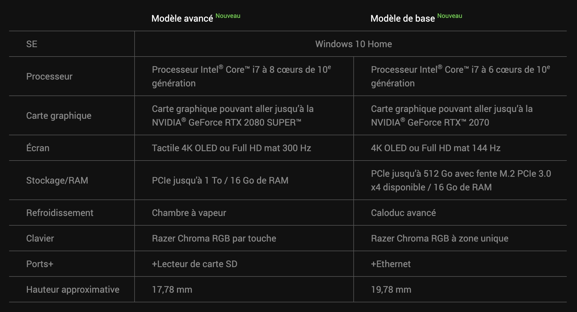Click the "Modèle de base" column header
The image size is (577, 312).
point(402,18)
